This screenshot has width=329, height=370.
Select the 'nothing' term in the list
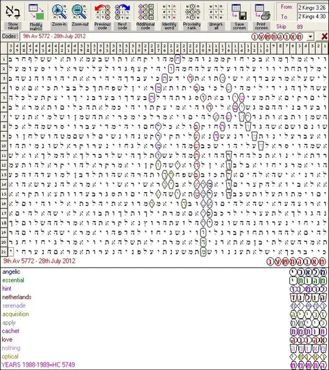click(11, 348)
